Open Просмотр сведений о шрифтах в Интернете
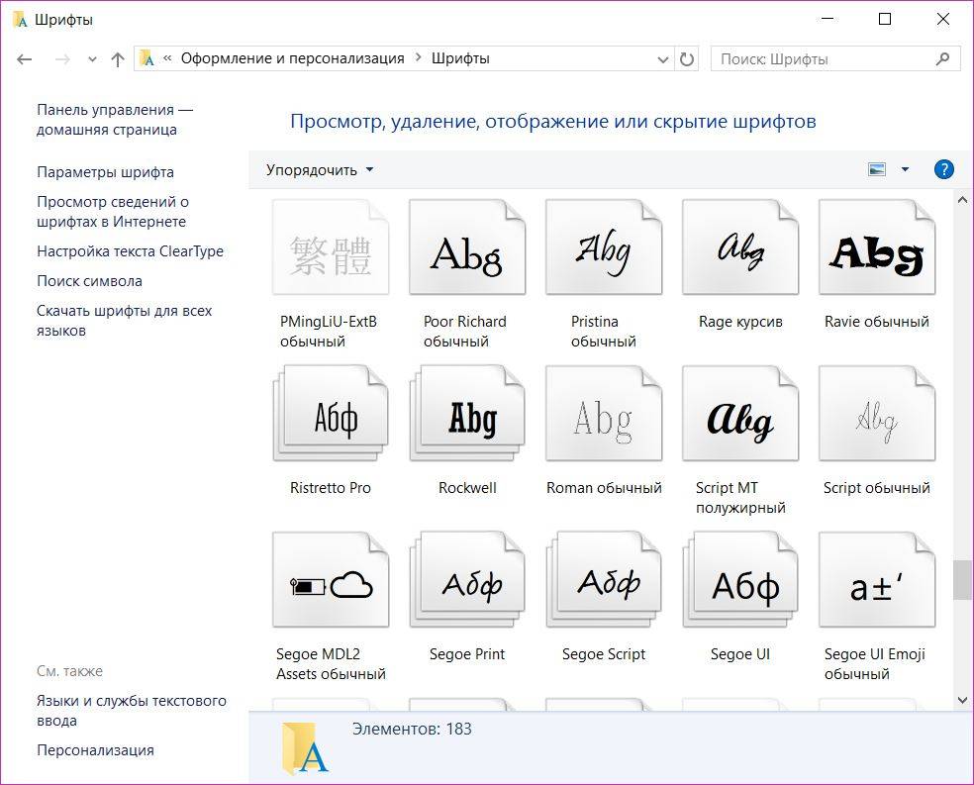This screenshot has width=974, height=785. tap(113, 212)
